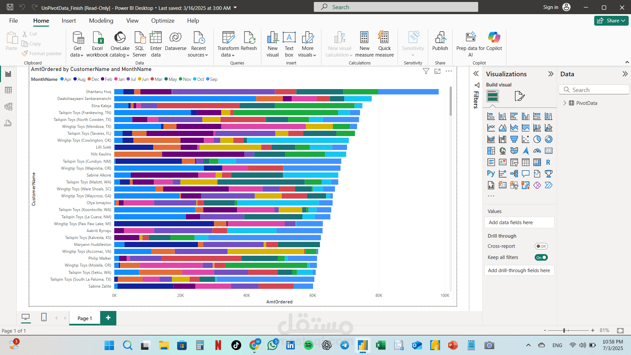The height and width of the screenshot is (355, 631).
Task: Click Fit to page icon
Action: pos(620,330)
